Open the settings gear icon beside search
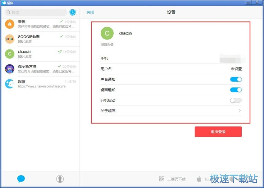 (73, 12)
